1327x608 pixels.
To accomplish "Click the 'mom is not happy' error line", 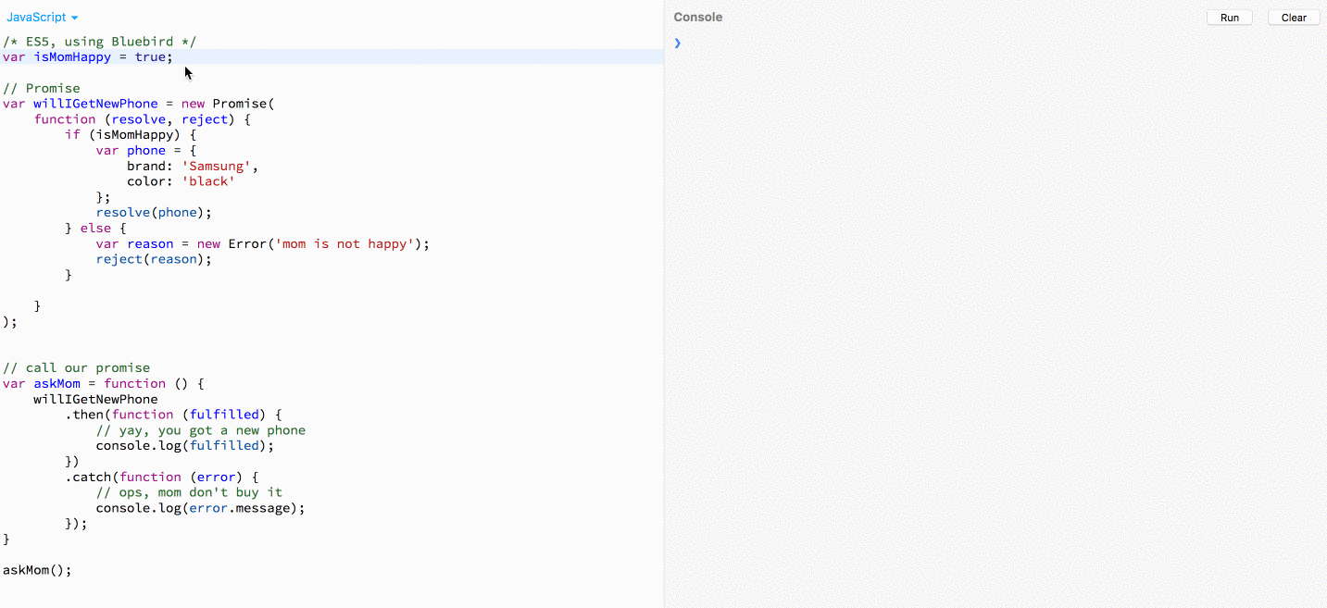I will click(263, 243).
